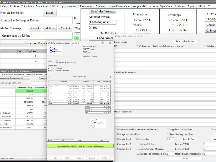Click the Paramètres facture modèle 8 title icon
216x162 pixels.
116,36
